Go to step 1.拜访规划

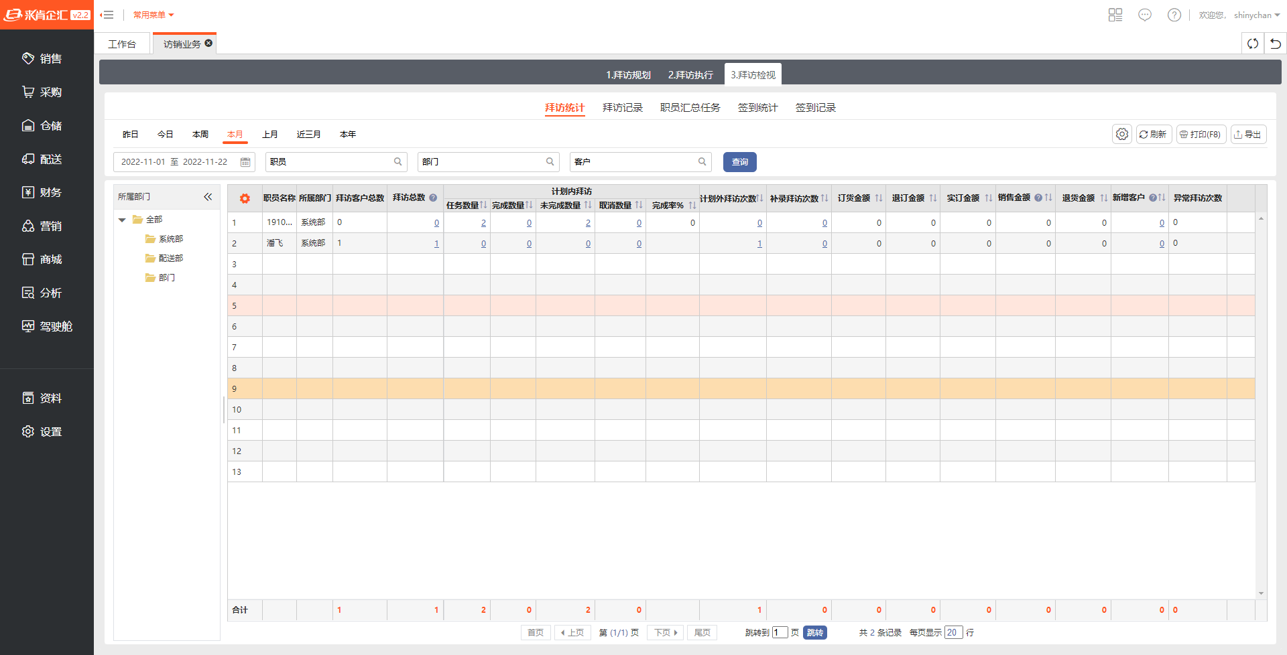point(628,75)
